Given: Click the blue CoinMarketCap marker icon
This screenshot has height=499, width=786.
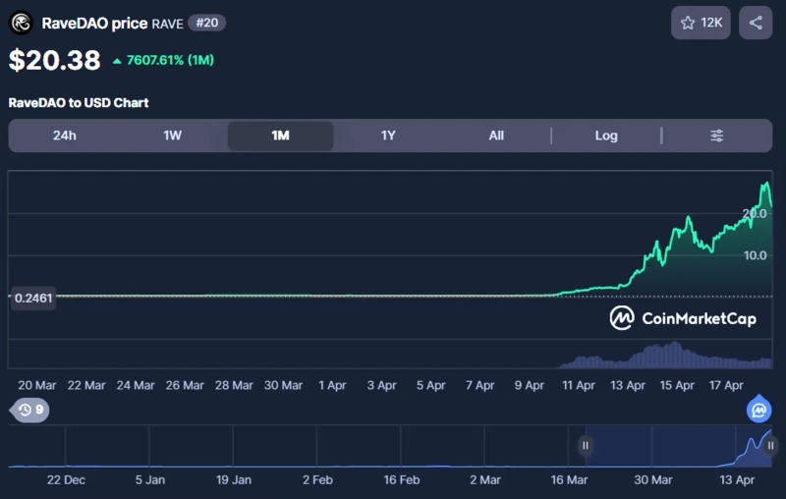Looking at the screenshot, I should [758, 409].
